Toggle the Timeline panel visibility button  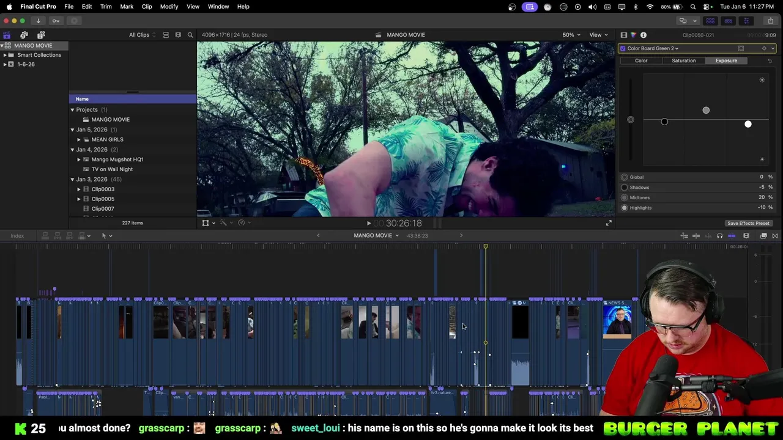click(x=728, y=21)
